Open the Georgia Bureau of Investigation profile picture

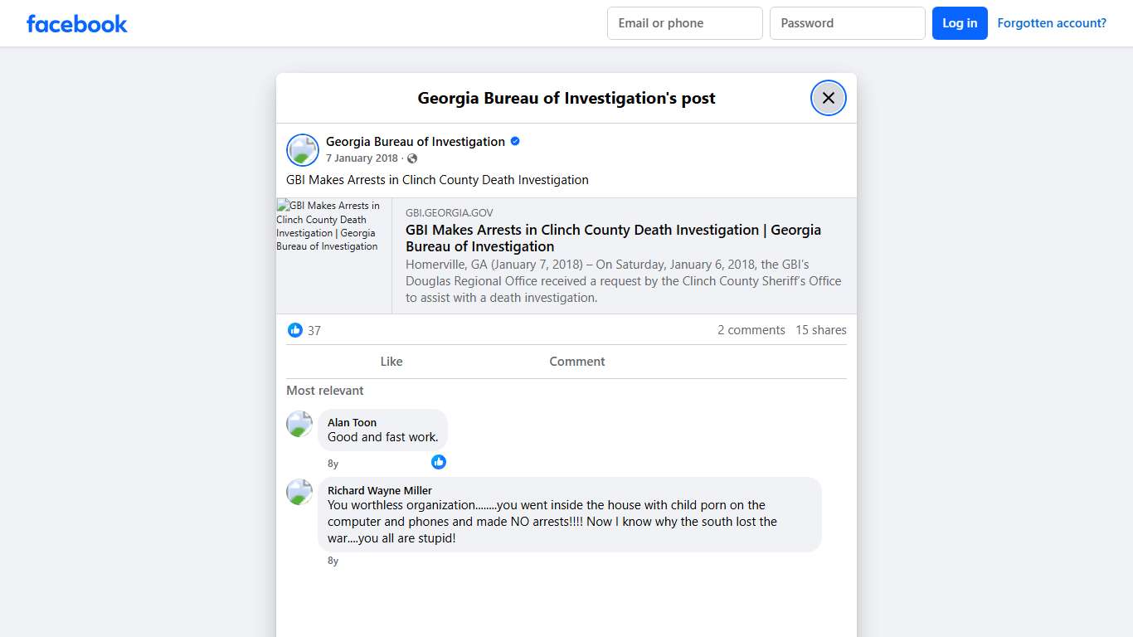click(302, 149)
